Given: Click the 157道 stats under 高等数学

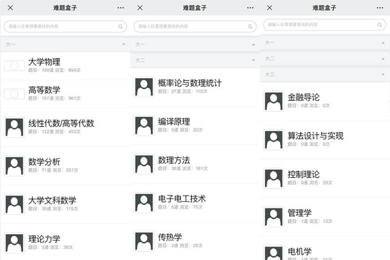Looking at the screenshot, I should 54,98.
